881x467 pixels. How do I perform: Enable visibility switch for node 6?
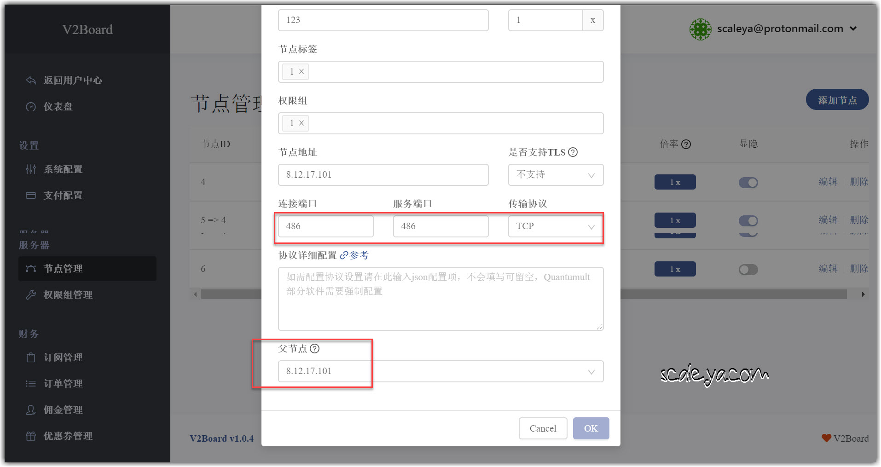(748, 270)
